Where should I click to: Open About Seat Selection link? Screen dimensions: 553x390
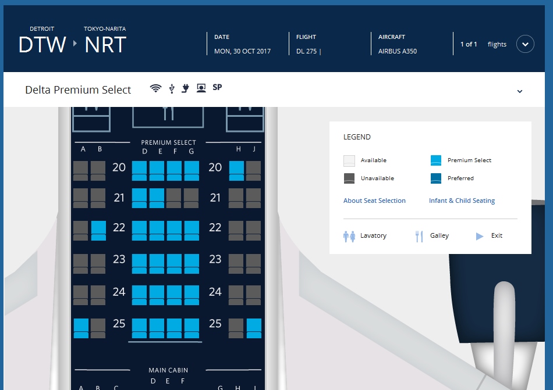pos(374,201)
